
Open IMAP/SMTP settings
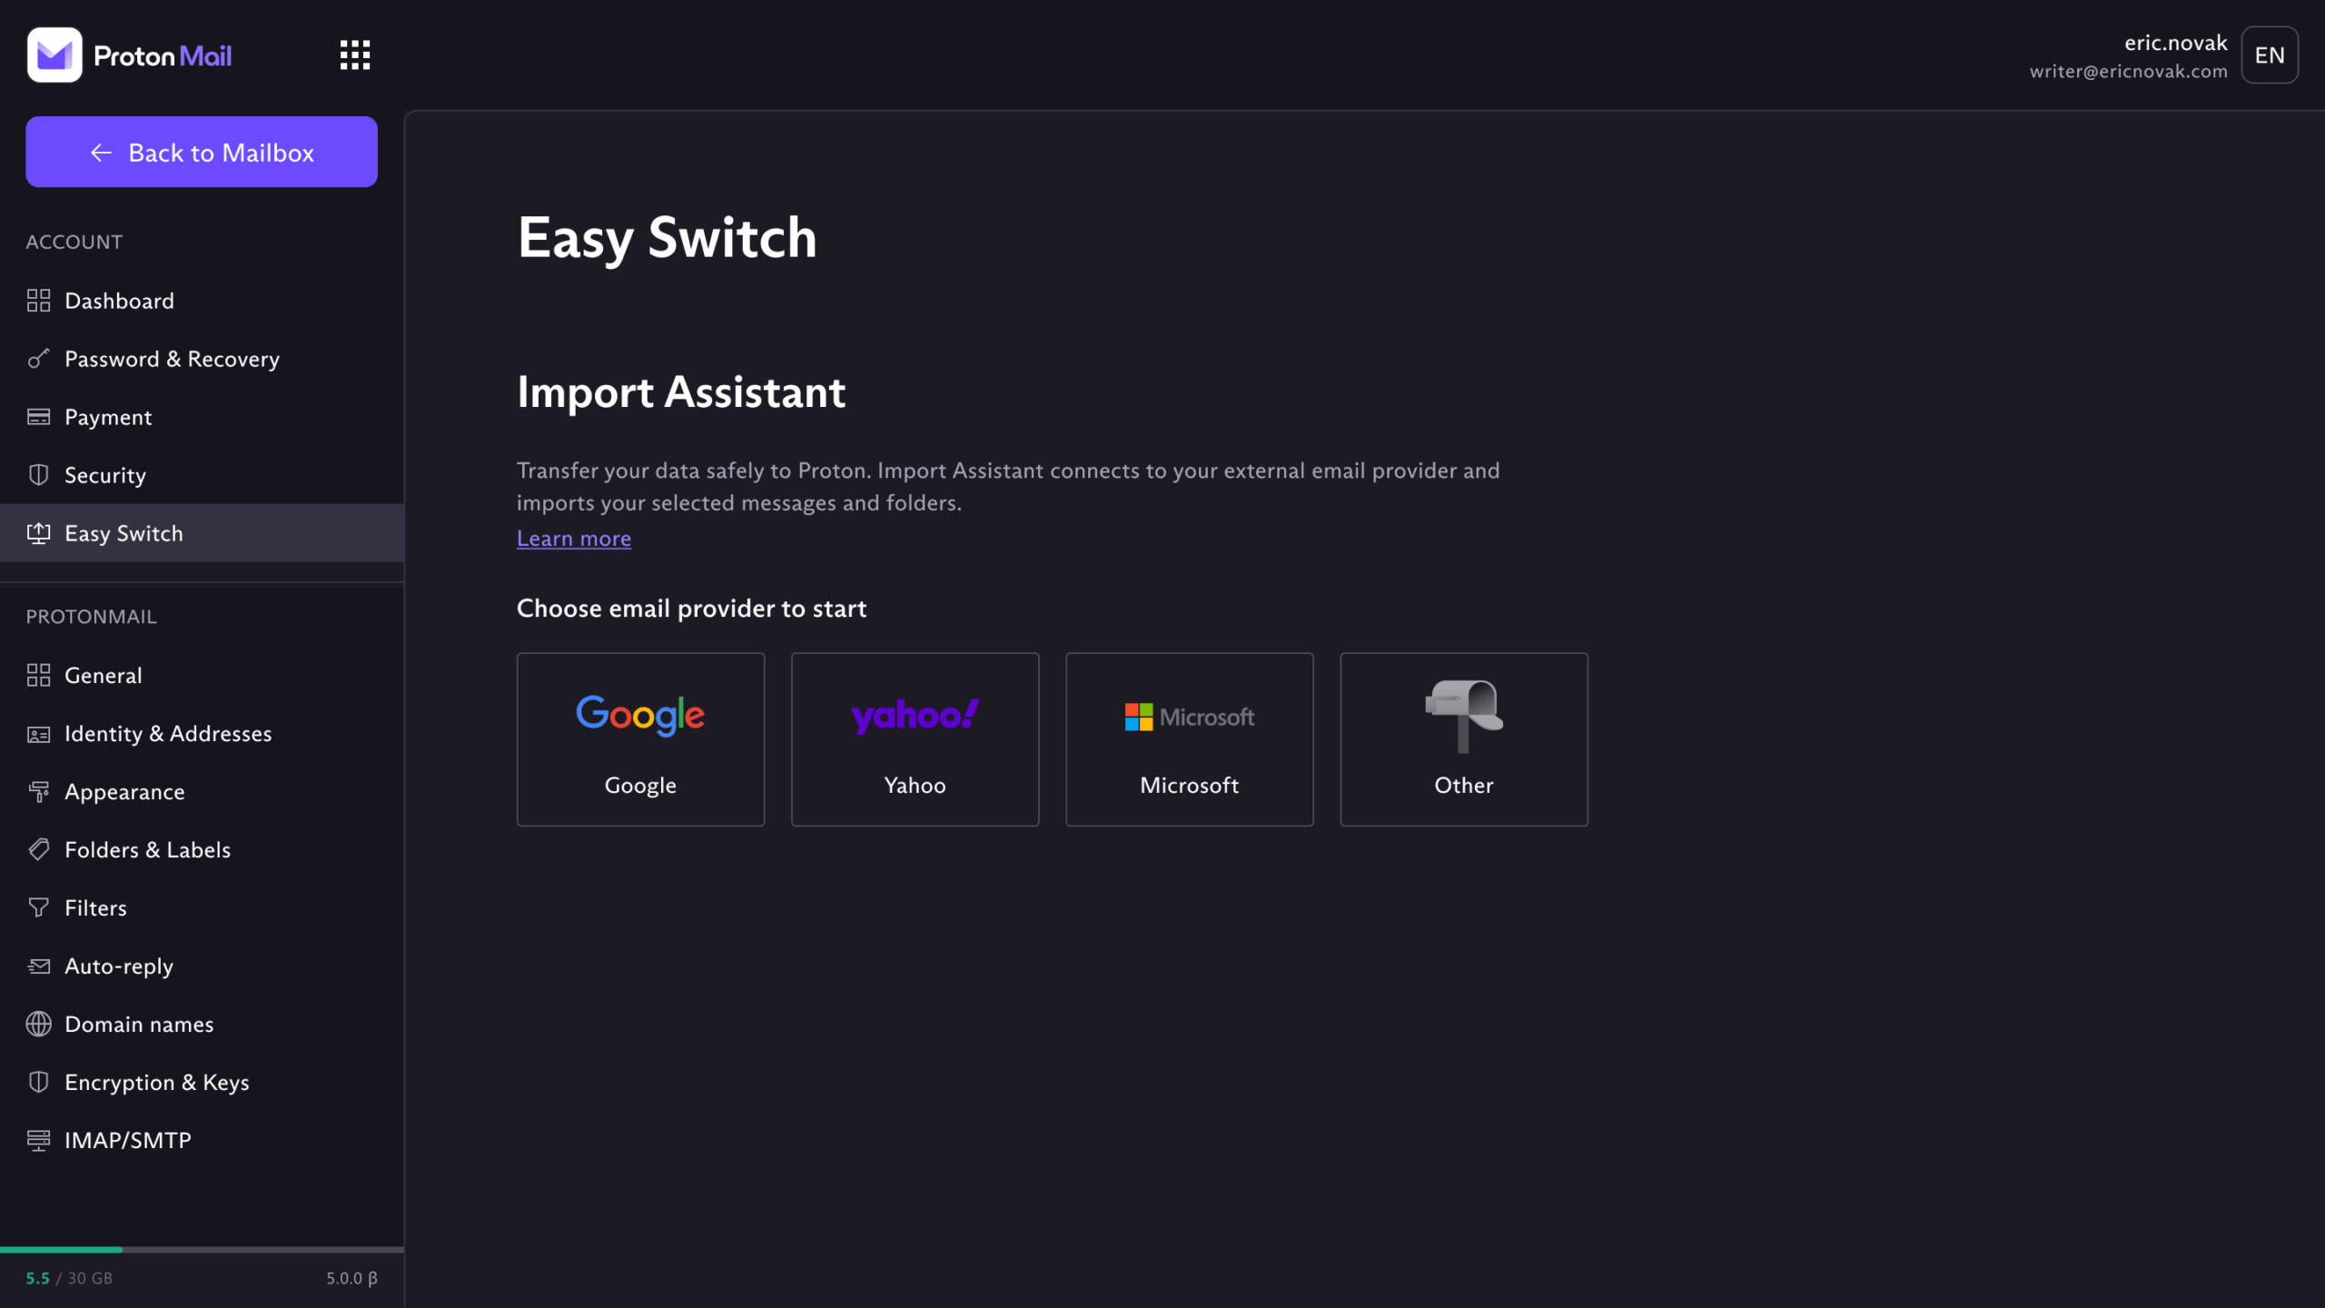tap(202, 1140)
